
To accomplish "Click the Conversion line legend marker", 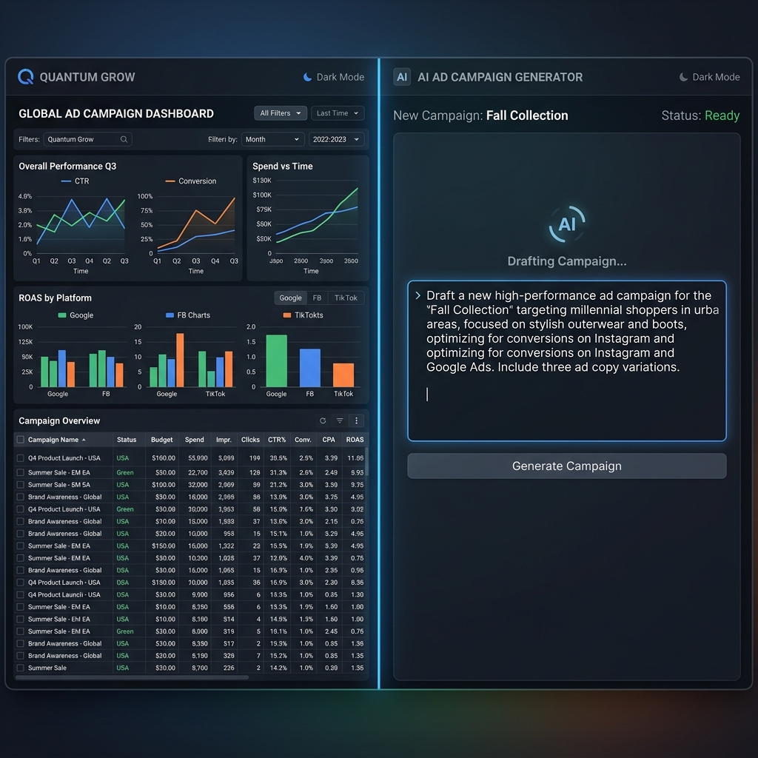I will (x=170, y=181).
